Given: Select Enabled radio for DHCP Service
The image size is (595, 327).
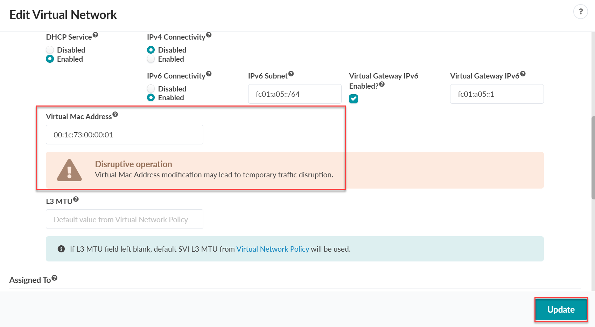Looking at the screenshot, I should [50, 59].
